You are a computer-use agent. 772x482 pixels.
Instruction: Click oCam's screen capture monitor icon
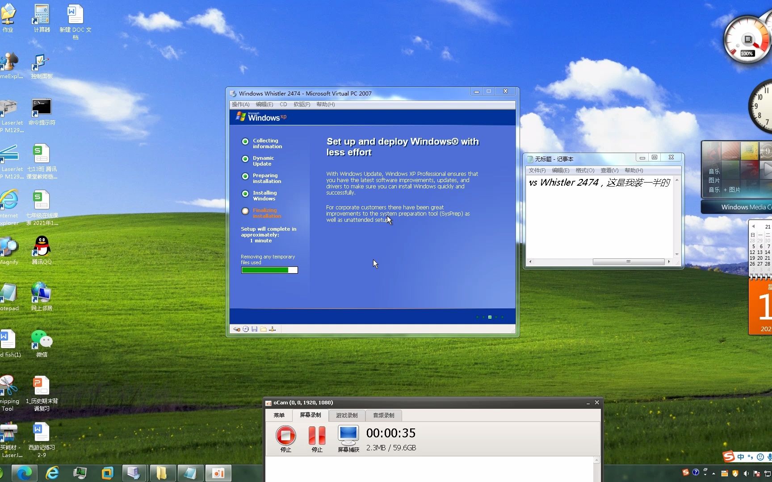tap(348, 435)
